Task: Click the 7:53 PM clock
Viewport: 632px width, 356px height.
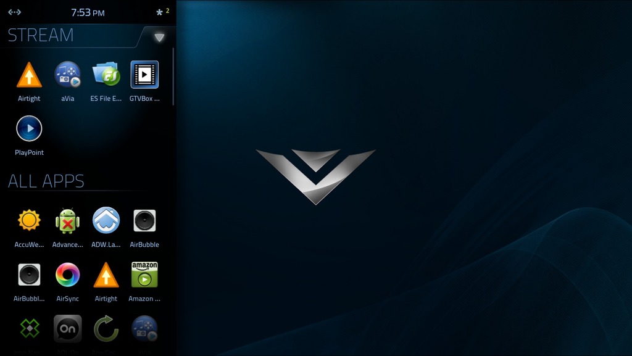Action: (88, 12)
